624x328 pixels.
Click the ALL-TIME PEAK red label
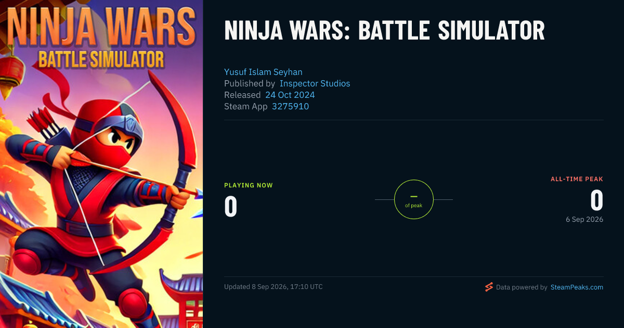(x=577, y=179)
